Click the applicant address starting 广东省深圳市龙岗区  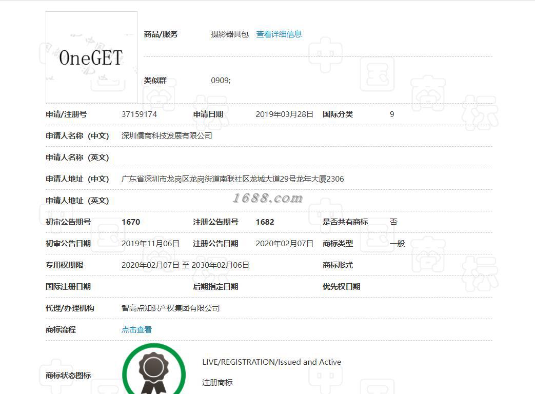click(x=233, y=179)
